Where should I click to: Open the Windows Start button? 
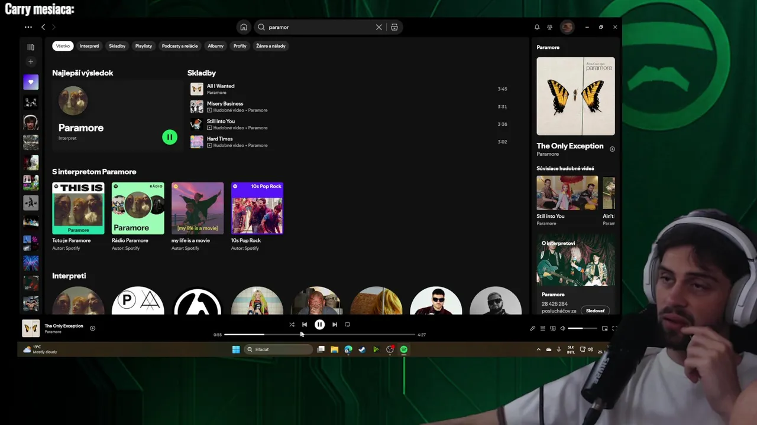pyautogui.click(x=236, y=349)
